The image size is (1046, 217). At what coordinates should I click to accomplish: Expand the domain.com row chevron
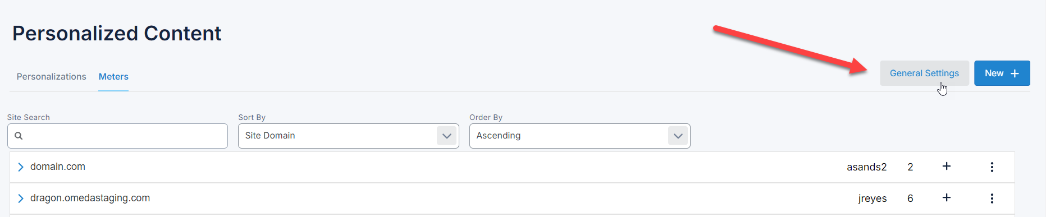(x=21, y=167)
